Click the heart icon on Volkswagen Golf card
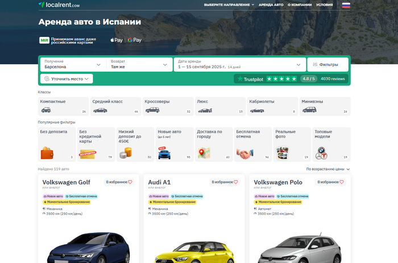 [x=130, y=182]
